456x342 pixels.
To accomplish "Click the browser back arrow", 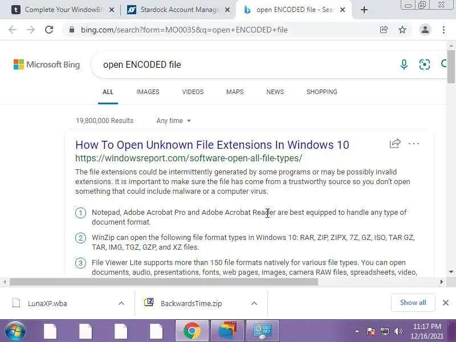I will coord(13,30).
